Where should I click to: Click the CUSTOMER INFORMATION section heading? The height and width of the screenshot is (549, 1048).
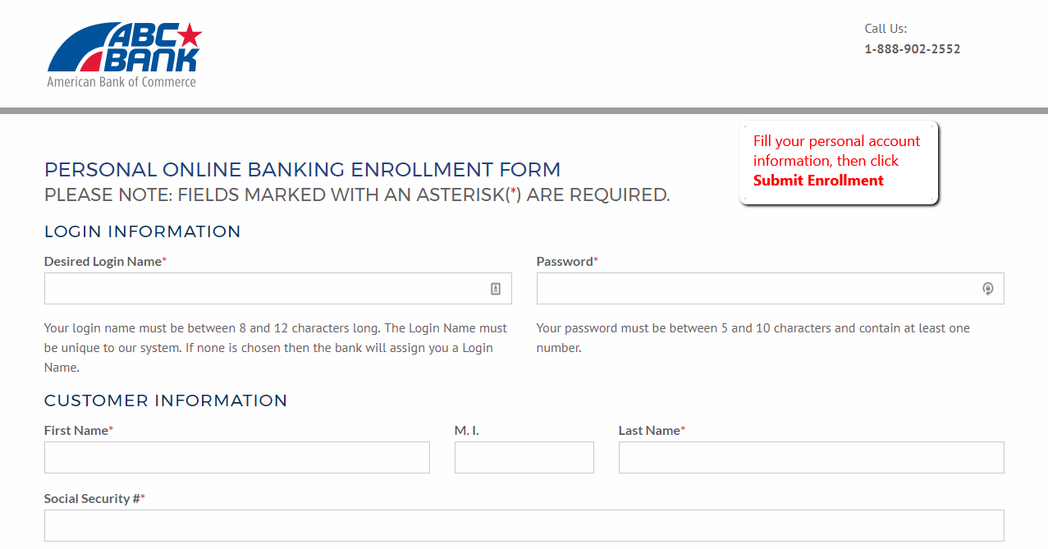pos(166,400)
